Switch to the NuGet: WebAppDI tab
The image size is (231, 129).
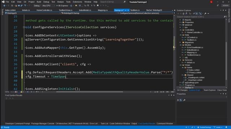[x=154, y=10]
